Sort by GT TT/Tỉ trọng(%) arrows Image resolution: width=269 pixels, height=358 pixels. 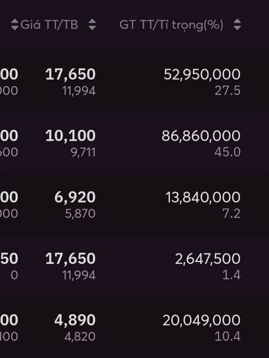point(238,25)
